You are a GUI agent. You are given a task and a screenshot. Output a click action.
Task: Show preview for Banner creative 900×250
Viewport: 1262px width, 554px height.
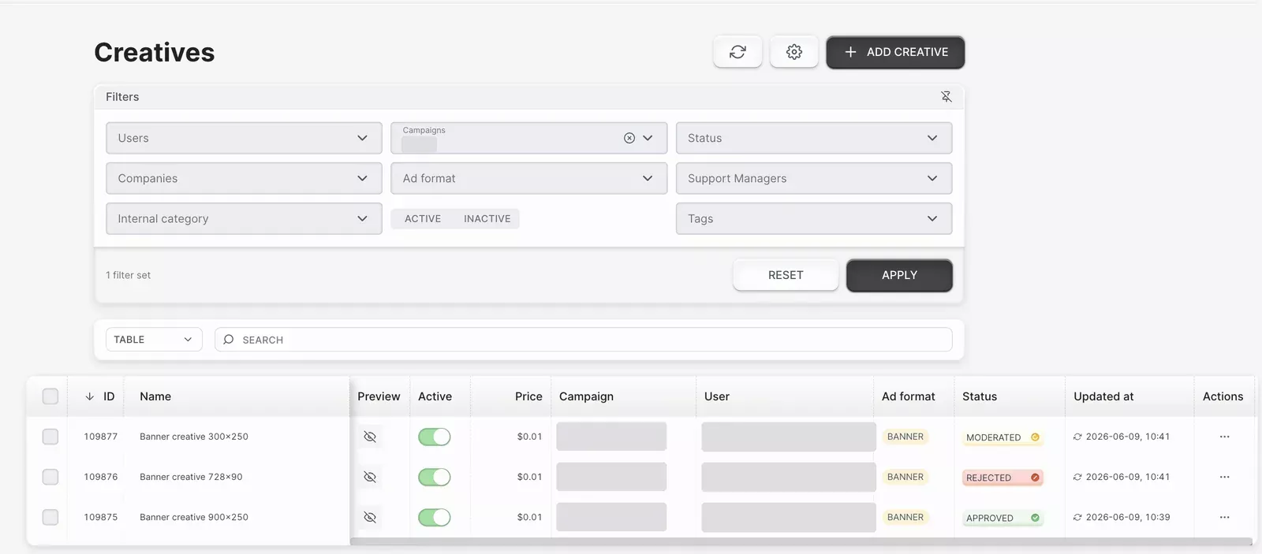pyautogui.click(x=370, y=517)
